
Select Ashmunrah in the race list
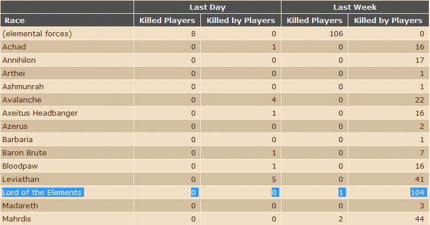click(x=23, y=86)
